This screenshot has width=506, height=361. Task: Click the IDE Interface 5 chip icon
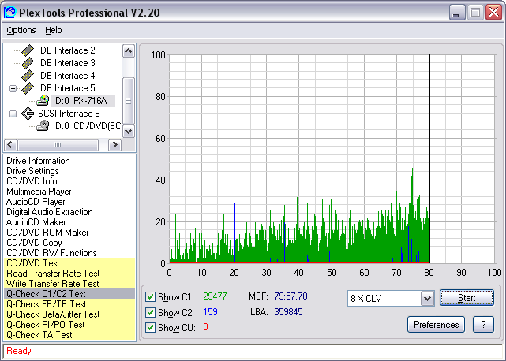point(28,88)
